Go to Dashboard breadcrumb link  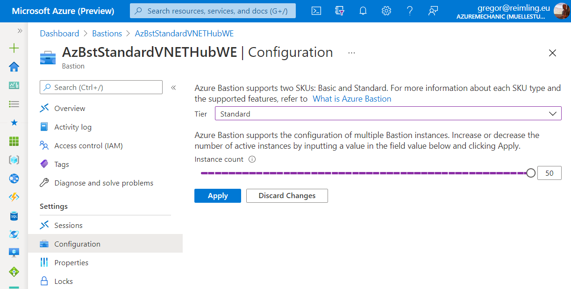pos(59,34)
